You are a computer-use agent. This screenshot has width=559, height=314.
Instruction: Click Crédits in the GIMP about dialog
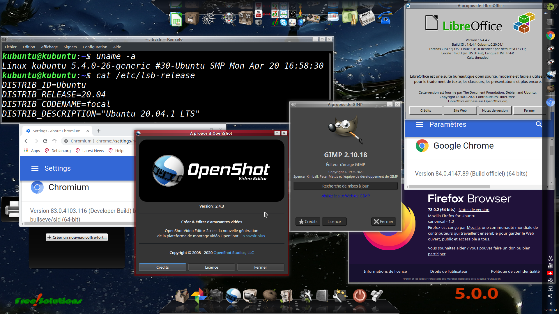point(308,222)
